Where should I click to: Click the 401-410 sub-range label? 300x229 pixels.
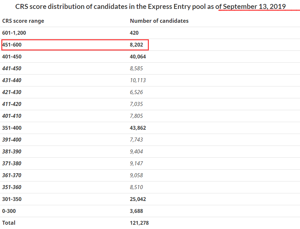12,116
